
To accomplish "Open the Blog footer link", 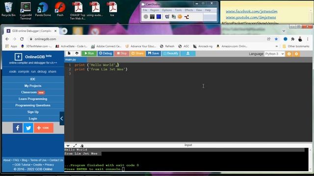I will (25, 160).
